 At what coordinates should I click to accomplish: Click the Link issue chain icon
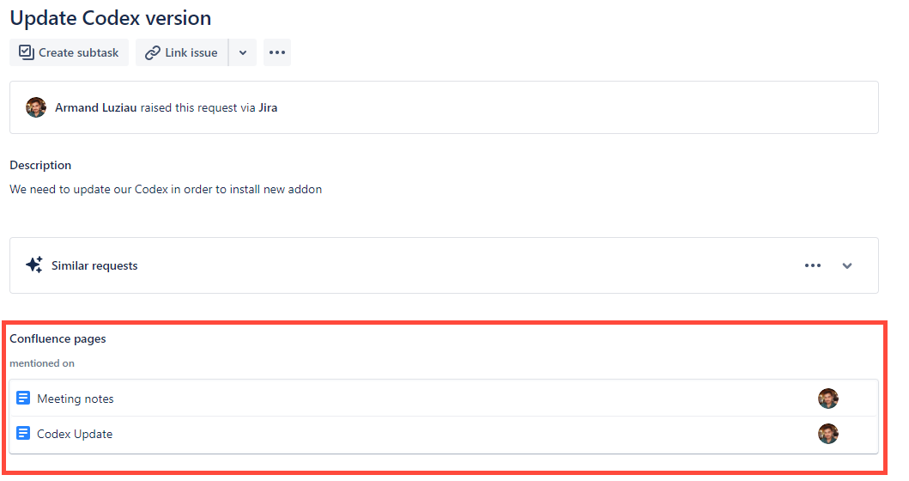click(153, 52)
